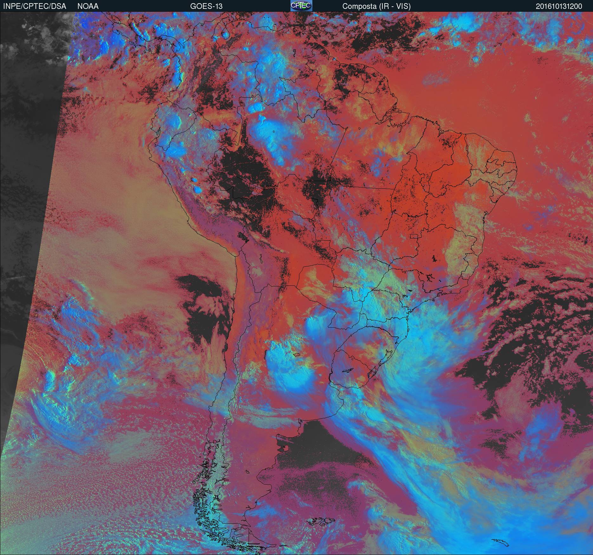Click the GOES-13 satellite label

206,6
